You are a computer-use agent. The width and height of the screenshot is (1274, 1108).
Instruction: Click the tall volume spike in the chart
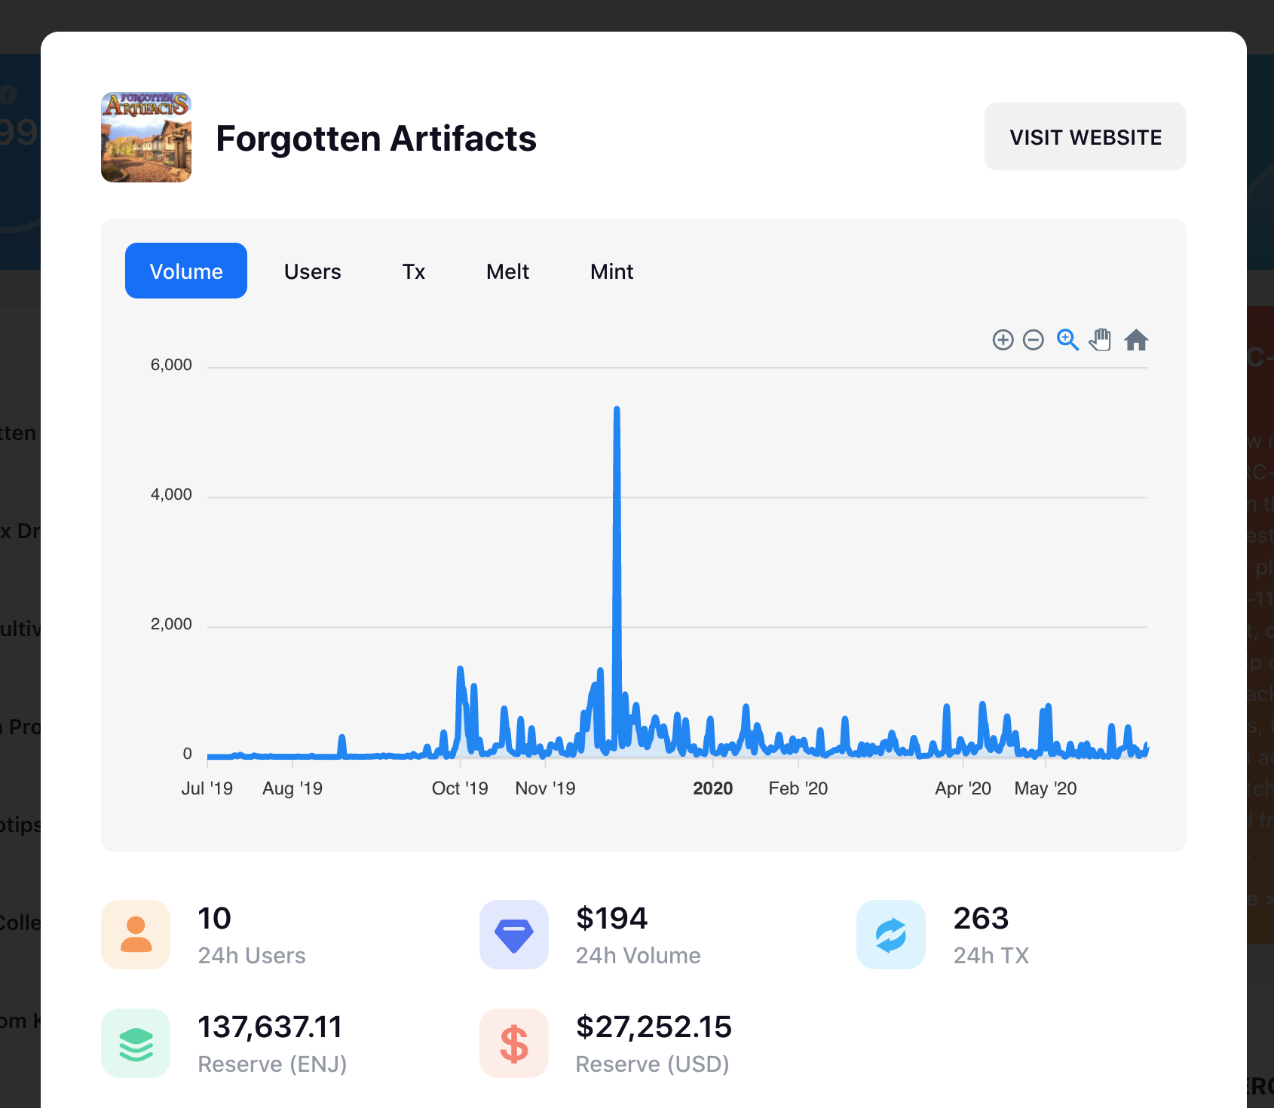tap(617, 528)
